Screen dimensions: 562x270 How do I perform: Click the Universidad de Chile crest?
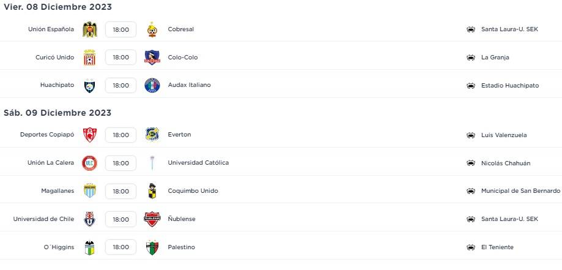point(90,219)
